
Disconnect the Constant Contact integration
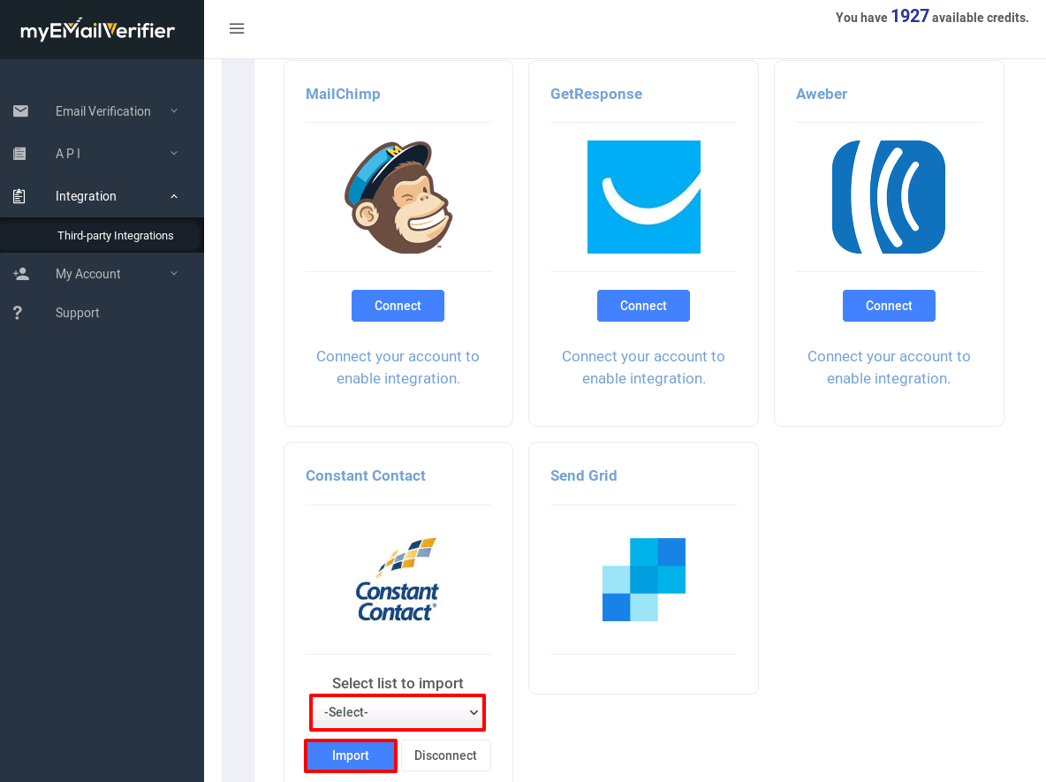(445, 755)
